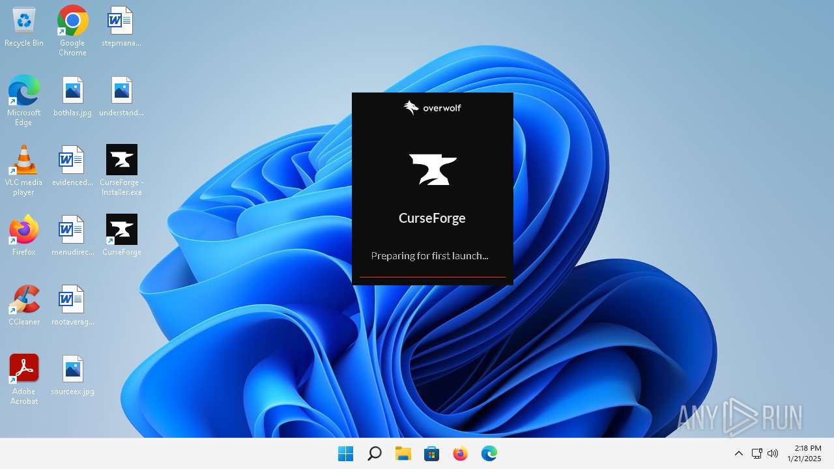This screenshot has height=469, width=834.
Task: Select the rootaverag Word document
Action: 72,306
